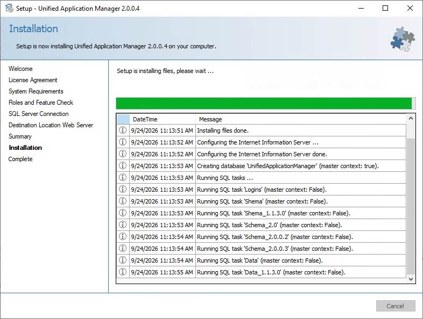Click info icon for 'Data_1.1.3.0' row

[123, 272]
